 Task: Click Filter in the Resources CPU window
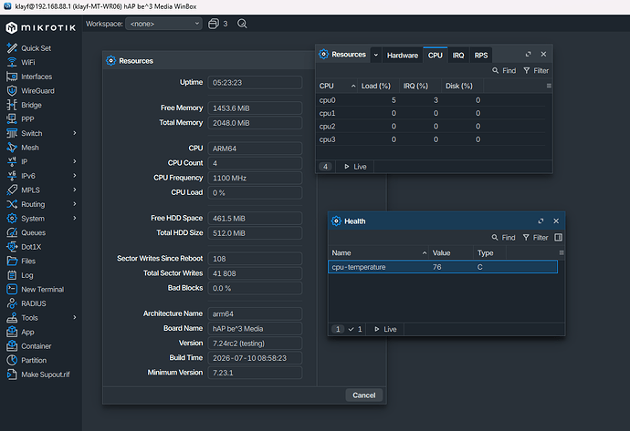coord(536,70)
